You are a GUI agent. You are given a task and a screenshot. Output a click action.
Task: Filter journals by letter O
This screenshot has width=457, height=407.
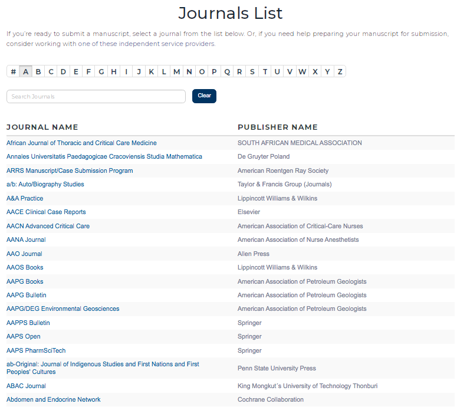point(202,71)
